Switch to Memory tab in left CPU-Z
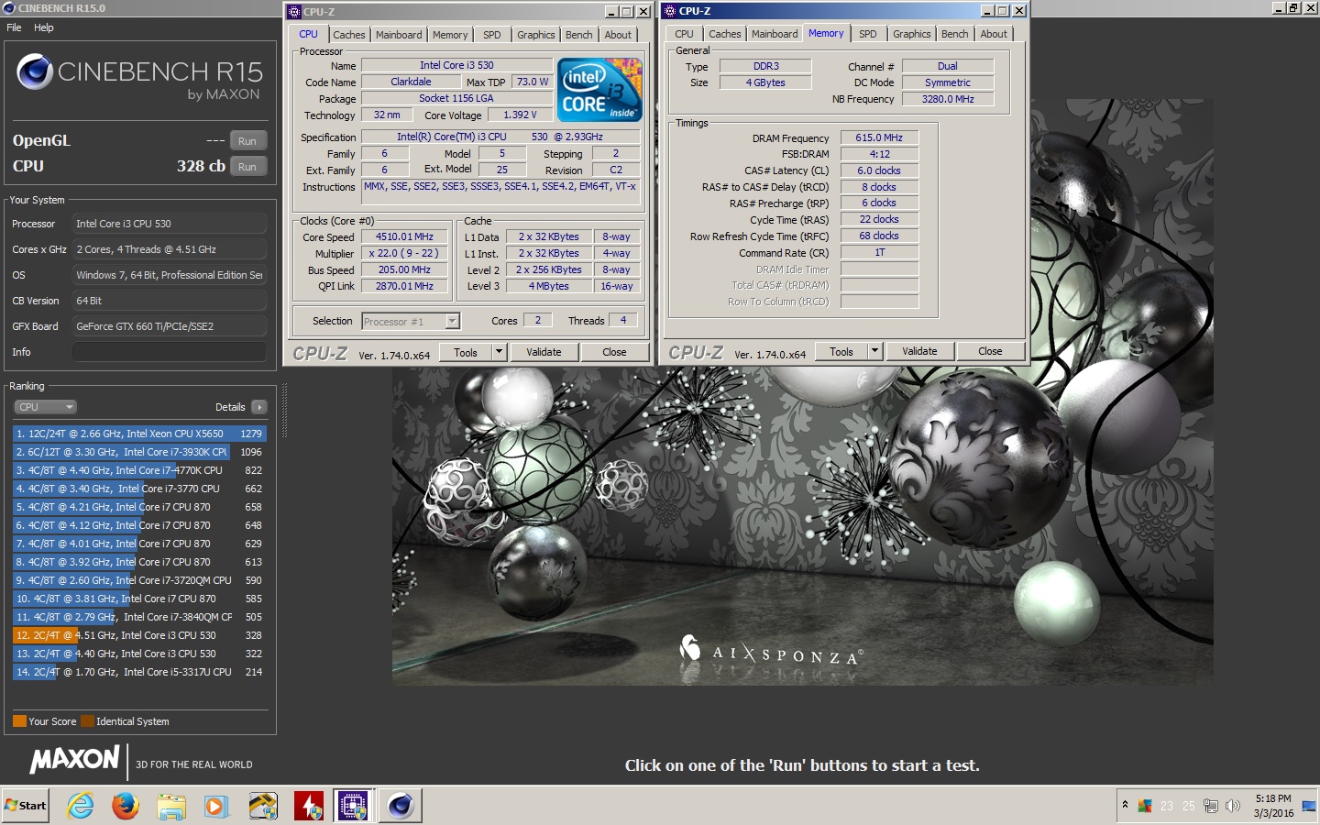This screenshot has width=1320, height=825. 450,35
